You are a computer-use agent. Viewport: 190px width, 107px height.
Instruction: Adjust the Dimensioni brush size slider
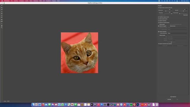point(166,11)
